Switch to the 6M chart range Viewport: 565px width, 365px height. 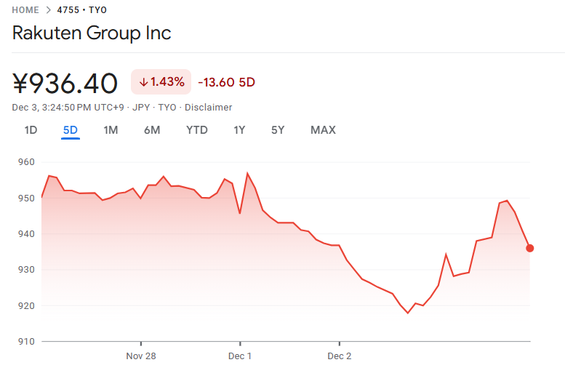[x=152, y=130]
